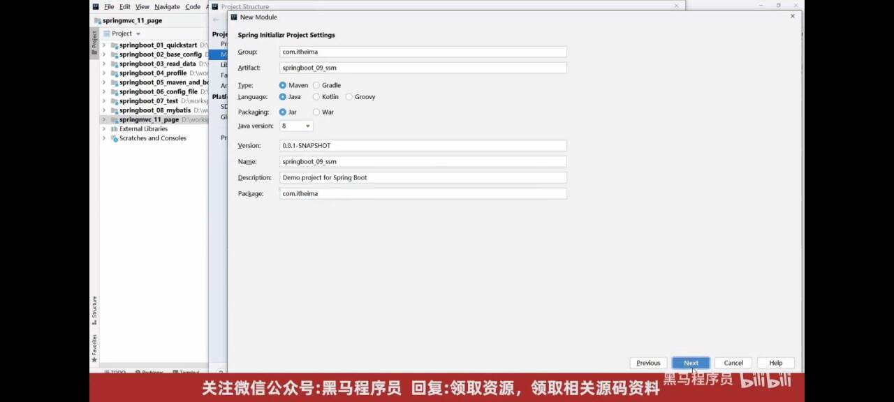Click the IntelliJ logo in main menu bar
This screenshot has width=894, height=402.
coord(96,6)
